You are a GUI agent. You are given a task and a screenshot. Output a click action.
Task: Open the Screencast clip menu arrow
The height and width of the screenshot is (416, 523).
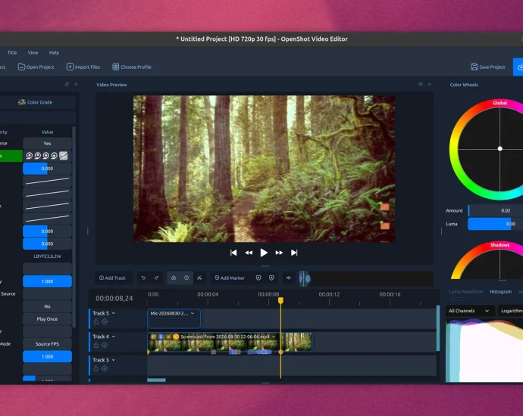(x=274, y=337)
